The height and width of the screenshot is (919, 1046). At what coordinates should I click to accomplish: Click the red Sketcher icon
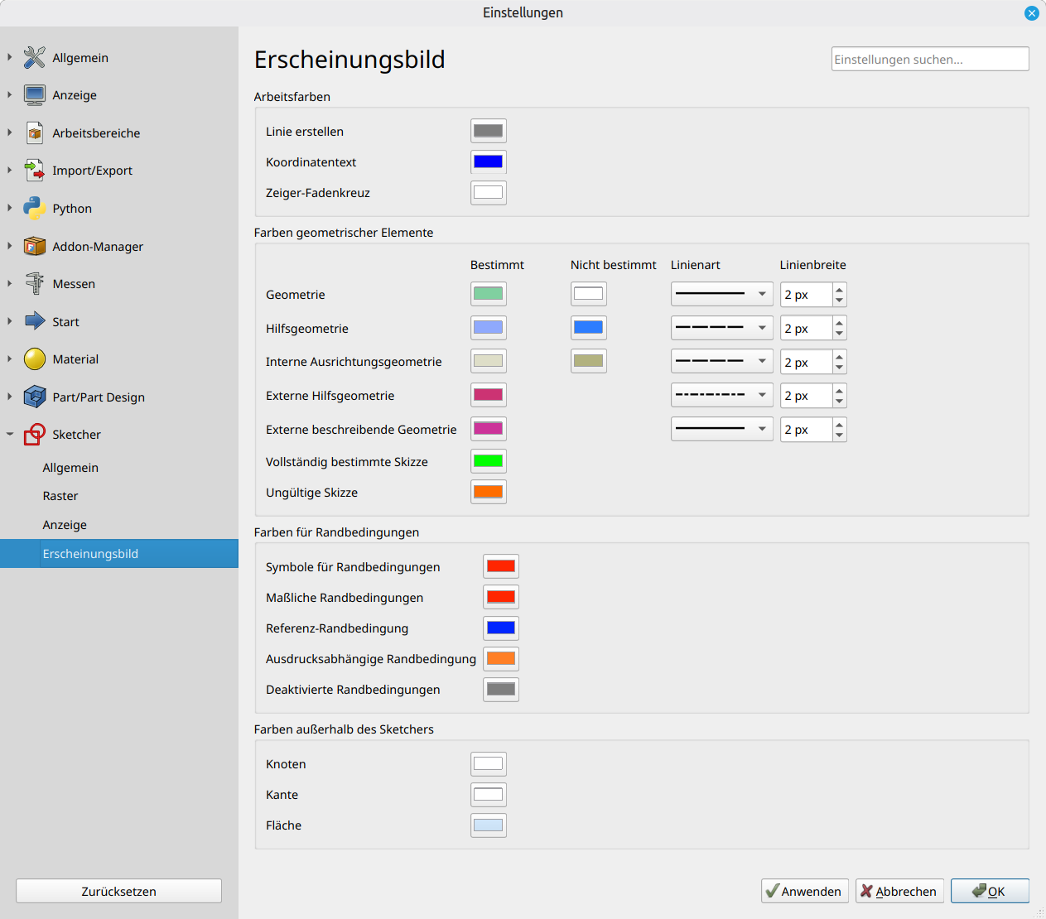point(35,434)
